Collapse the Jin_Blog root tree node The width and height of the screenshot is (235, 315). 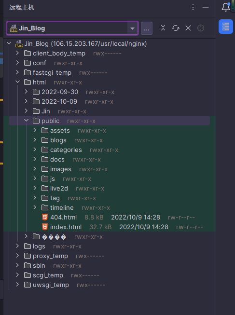click(x=9, y=43)
